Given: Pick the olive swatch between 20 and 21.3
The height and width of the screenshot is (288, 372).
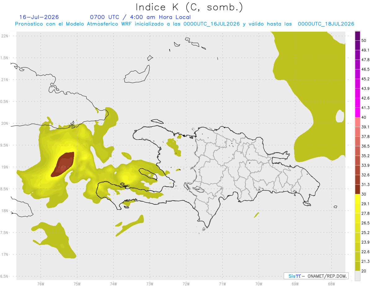Looking at the screenshot, I should tap(357, 266).
